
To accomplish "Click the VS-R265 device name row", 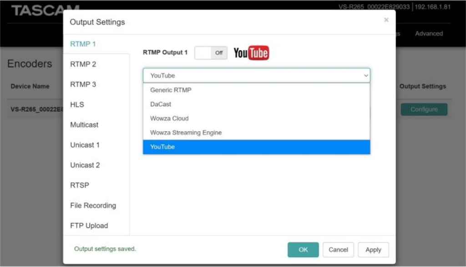I will tap(37, 109).
